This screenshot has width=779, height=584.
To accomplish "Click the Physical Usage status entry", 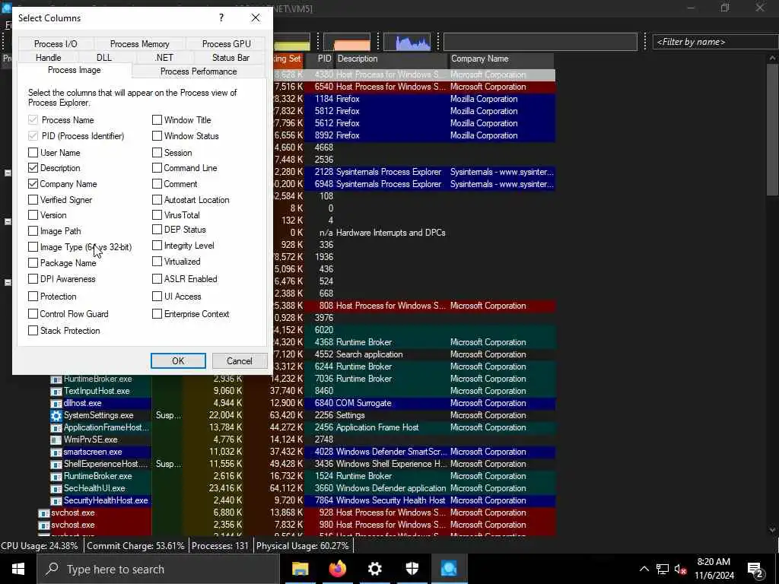I will [303, 546].
